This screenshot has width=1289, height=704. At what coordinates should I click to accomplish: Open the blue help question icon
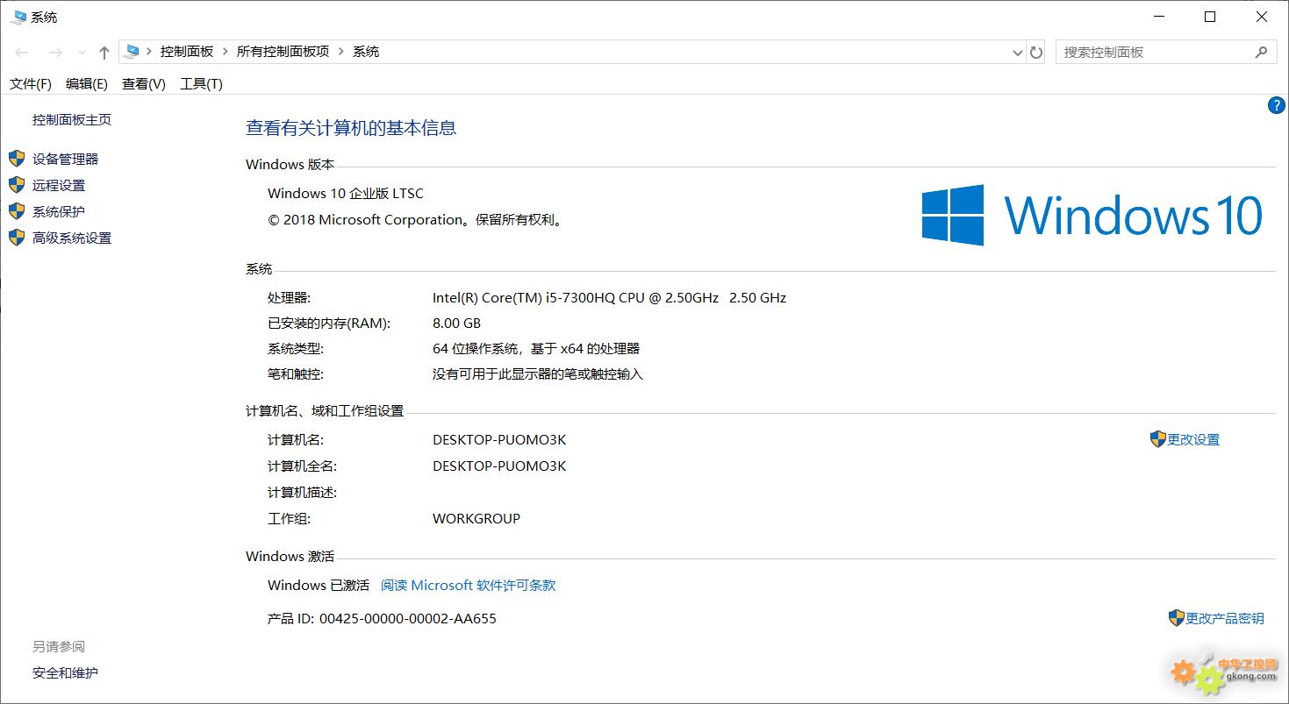click(x=1277, y=106)
